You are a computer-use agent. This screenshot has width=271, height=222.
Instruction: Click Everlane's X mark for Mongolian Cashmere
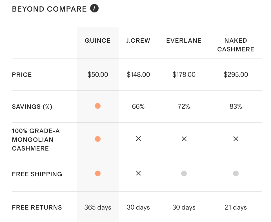point(184,139)
